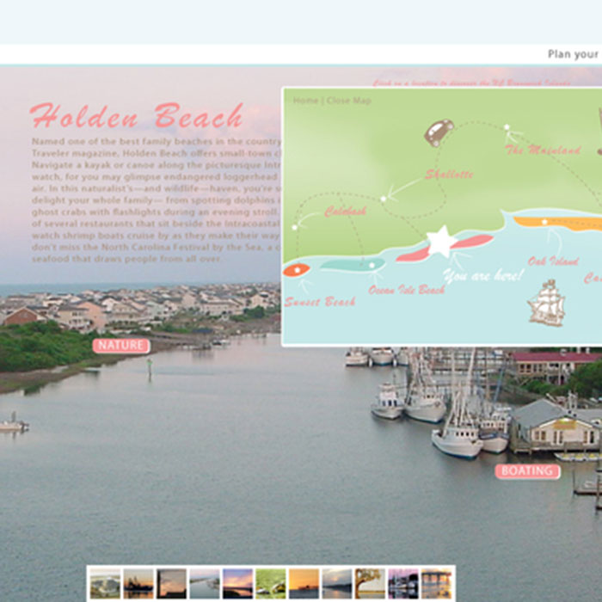Open the fourth thumbnail of the pale waterway
This screenshot has width=602, height=602.
[205, 584]
